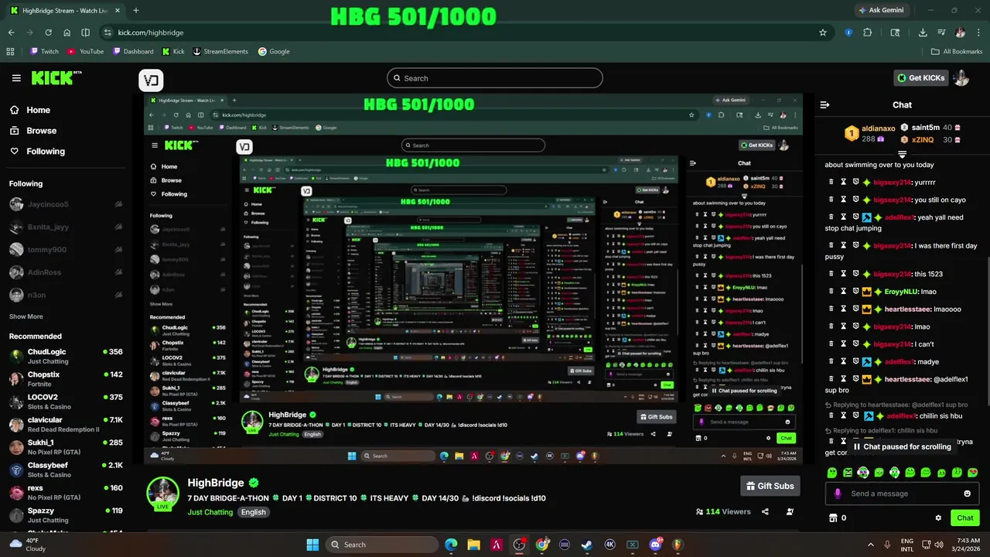Screen dimensions: 990x557
Task: Click the share icon next to Viewers
Action: tap(765, 511)
